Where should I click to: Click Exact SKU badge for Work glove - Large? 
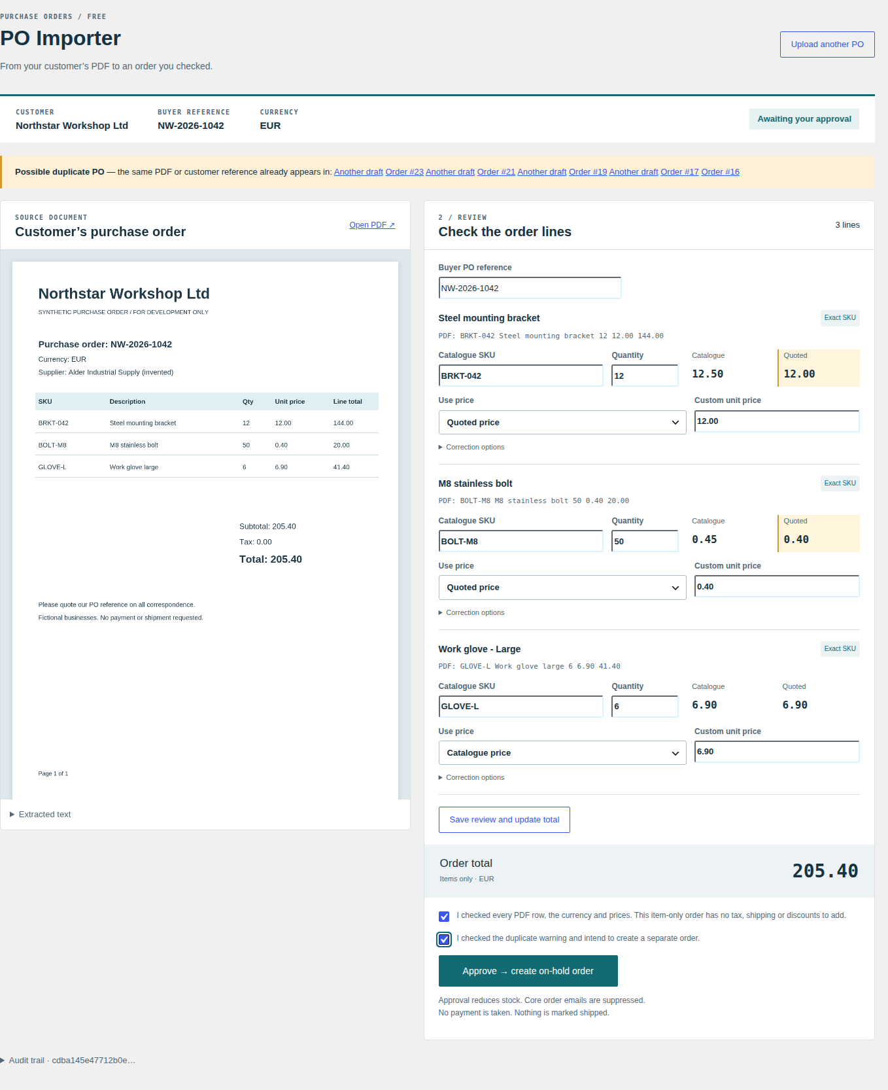(840, 649)
